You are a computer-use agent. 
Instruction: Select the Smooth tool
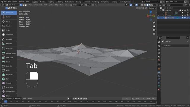coord(9,83)
